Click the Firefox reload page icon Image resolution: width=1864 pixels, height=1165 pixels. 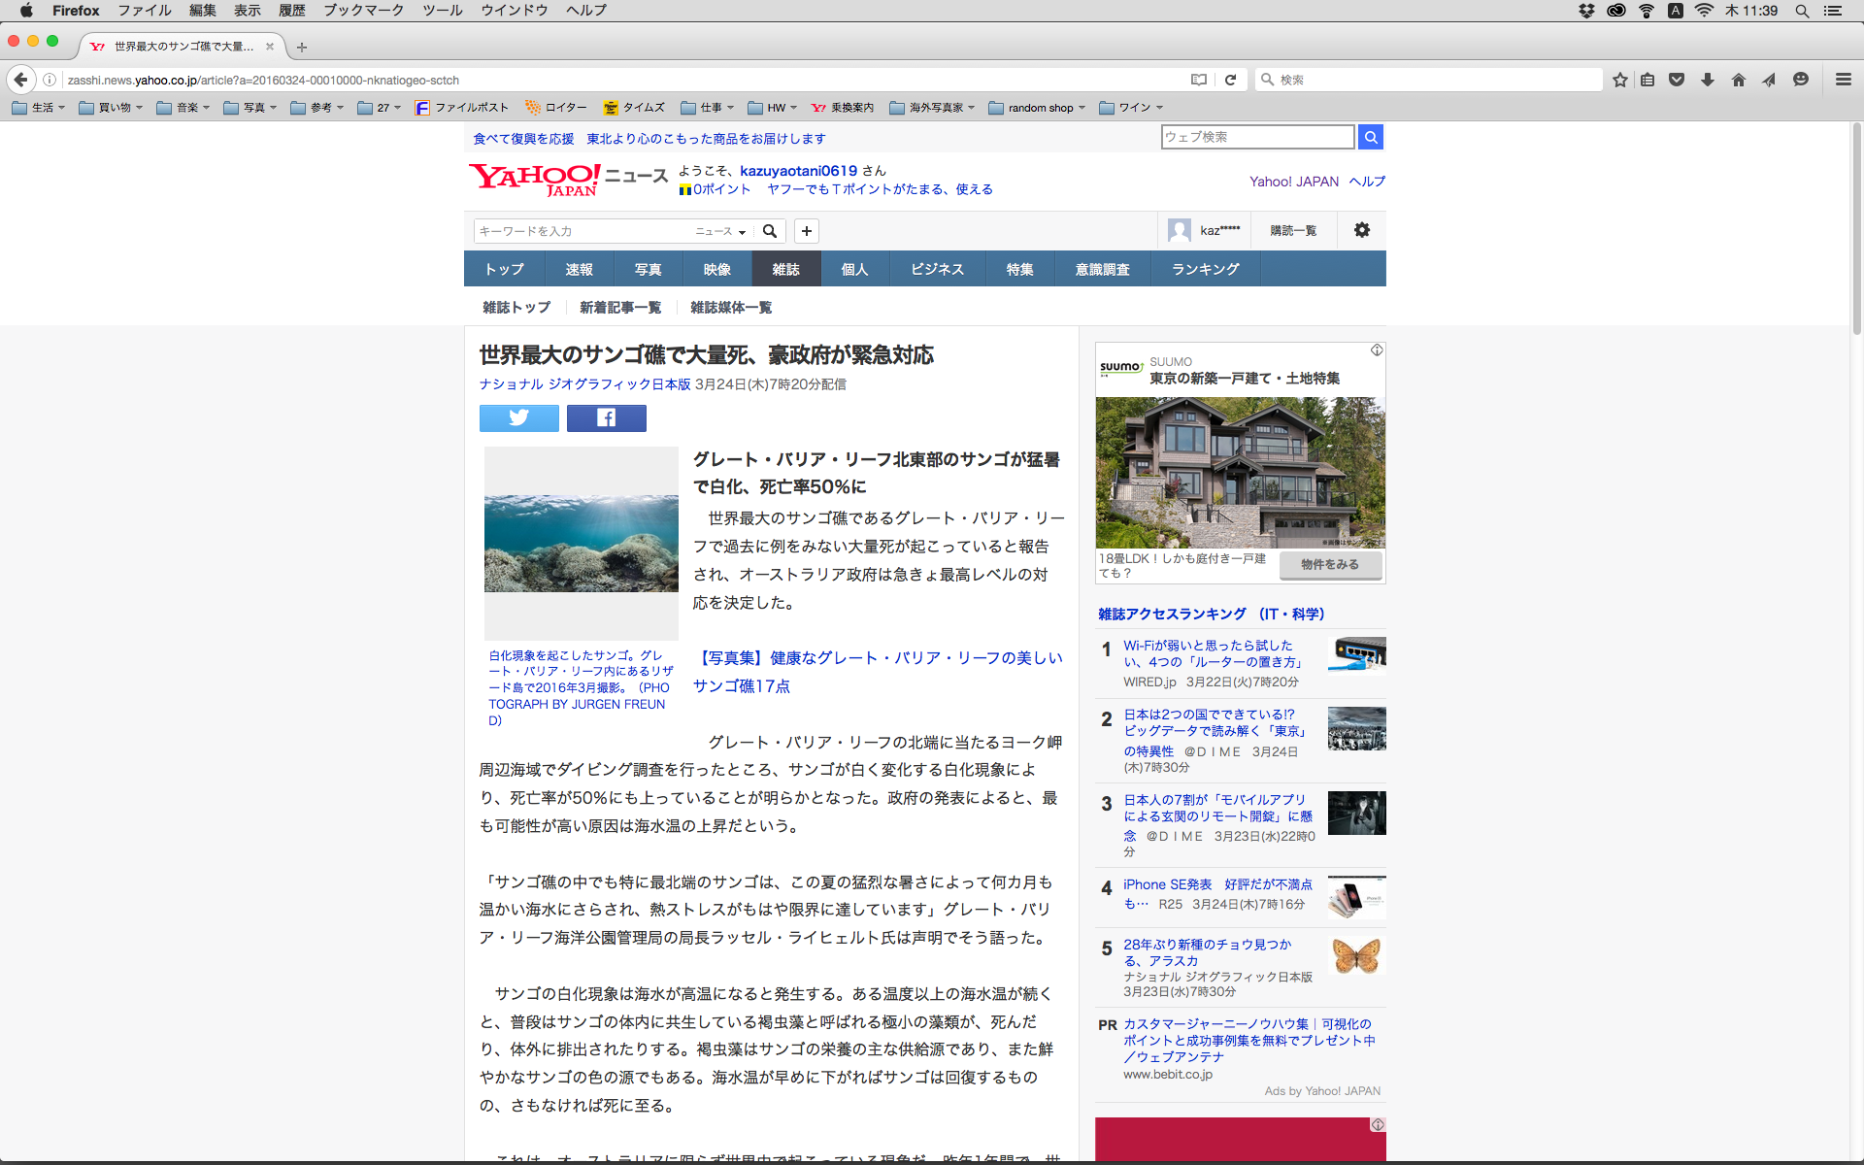click(1230, 80)
